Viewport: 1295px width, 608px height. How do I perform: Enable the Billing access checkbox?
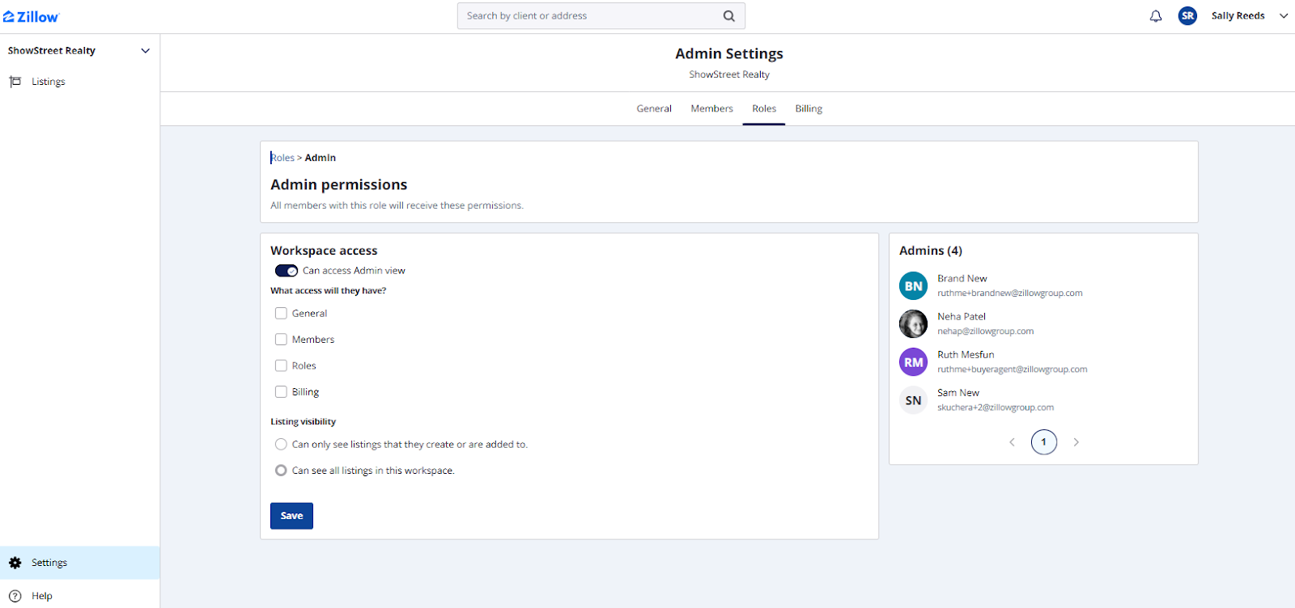click(281, 392)
